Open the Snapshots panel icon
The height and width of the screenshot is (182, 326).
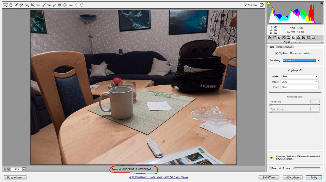point(313,38)
